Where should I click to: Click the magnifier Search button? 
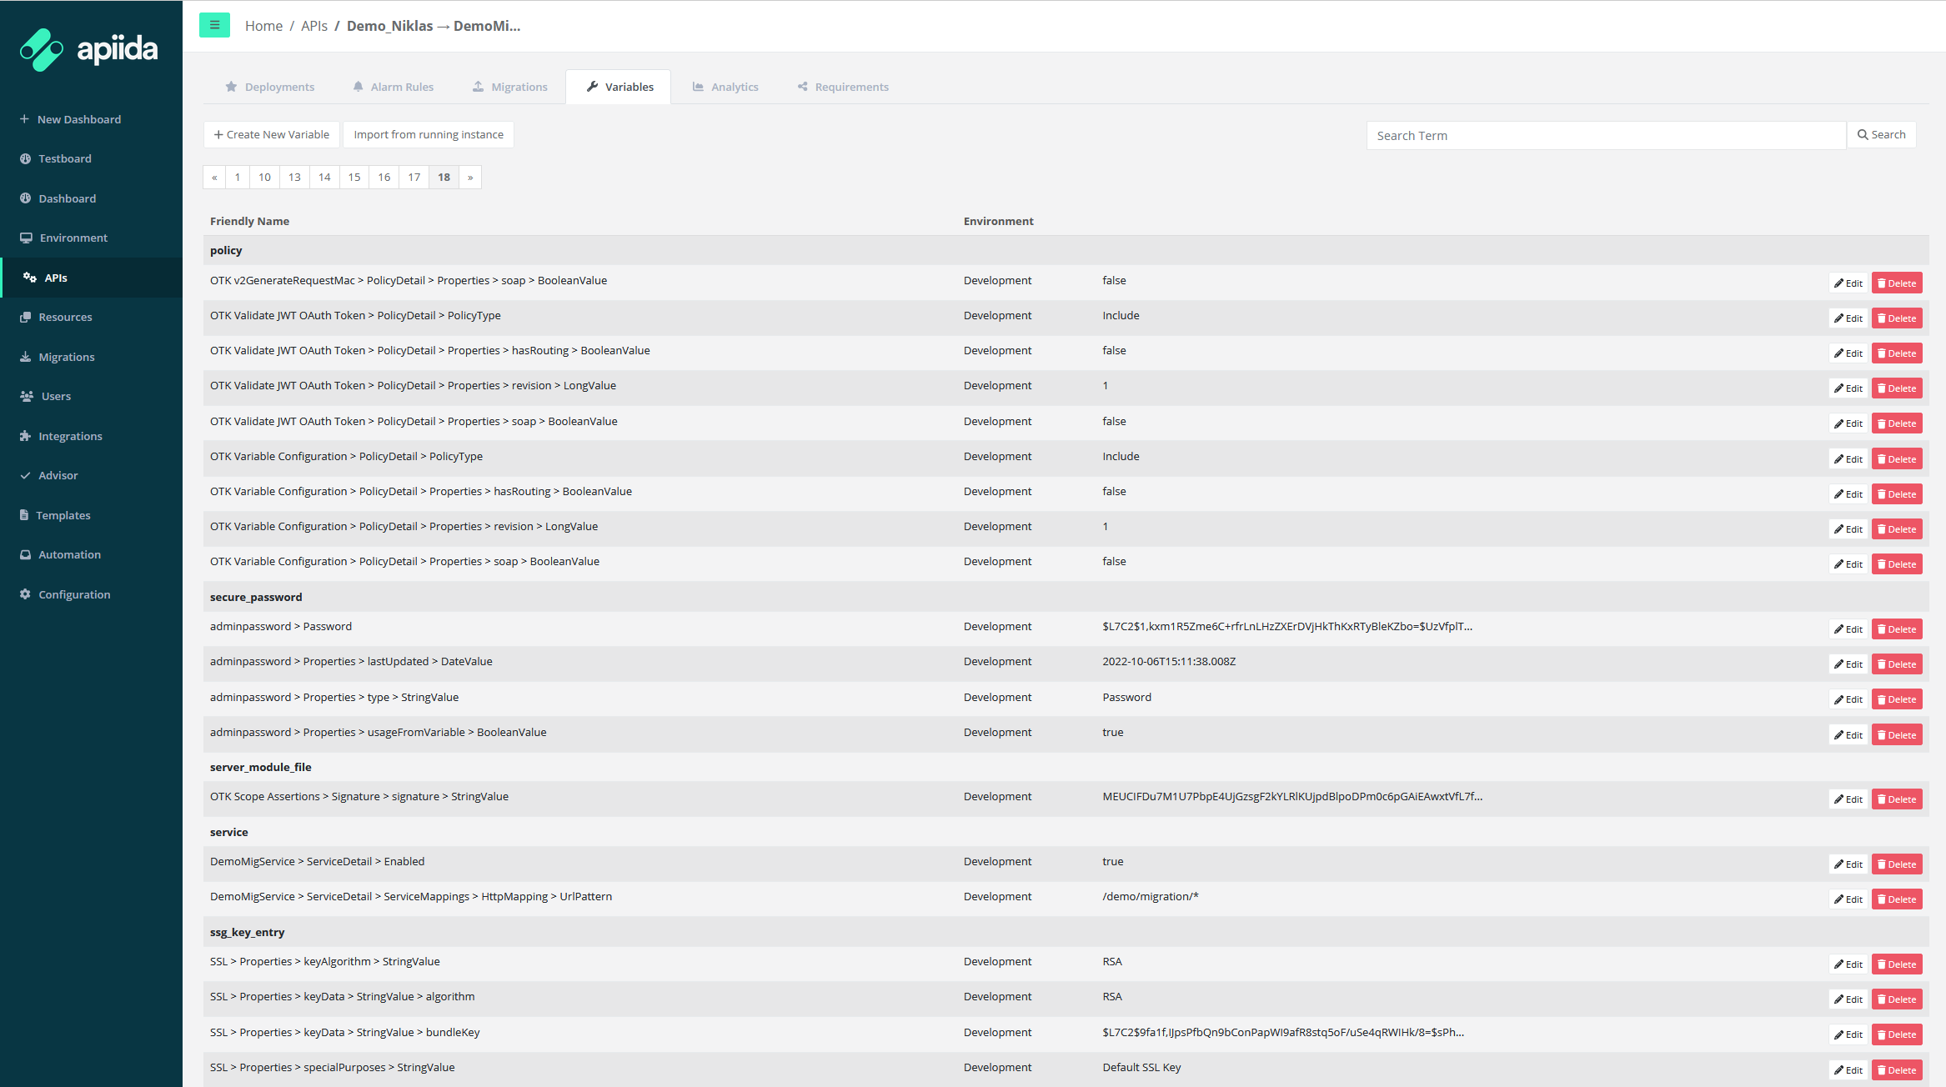pyautogui.click(x=1881, y=135)
